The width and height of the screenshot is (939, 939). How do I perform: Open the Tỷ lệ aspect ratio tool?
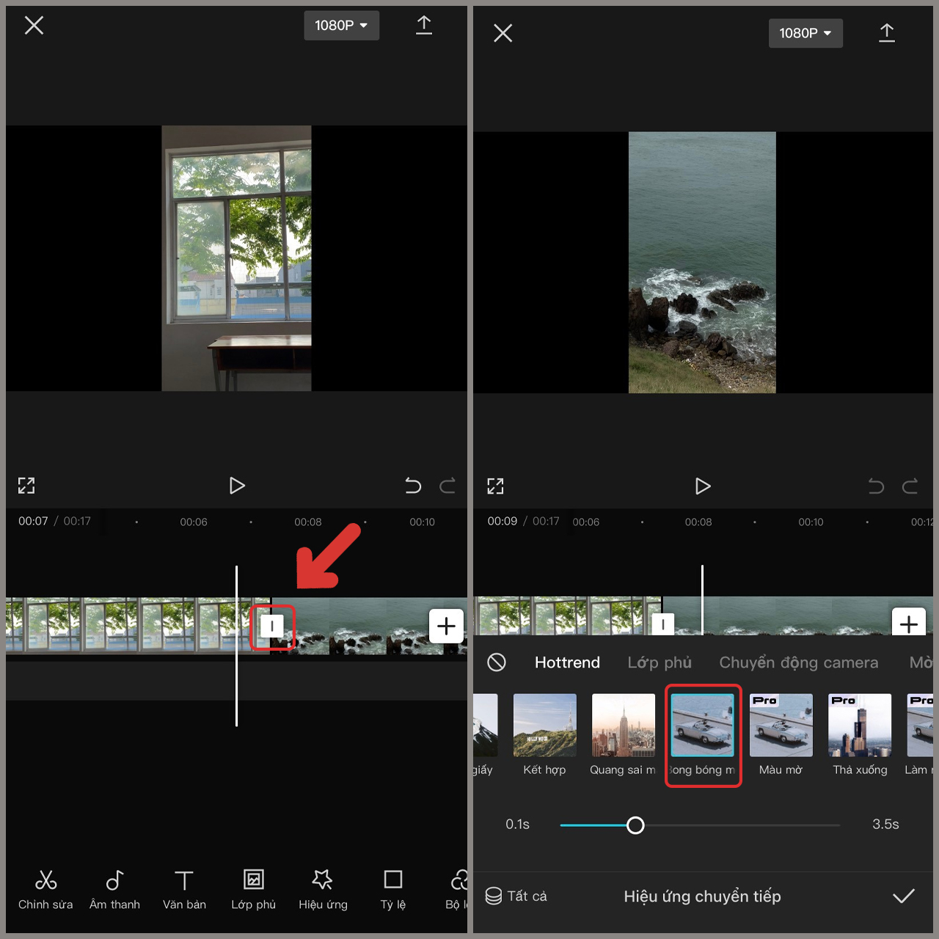point(393,889)
